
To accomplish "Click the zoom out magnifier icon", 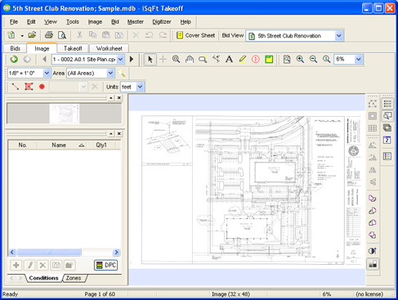I will 313,59.
